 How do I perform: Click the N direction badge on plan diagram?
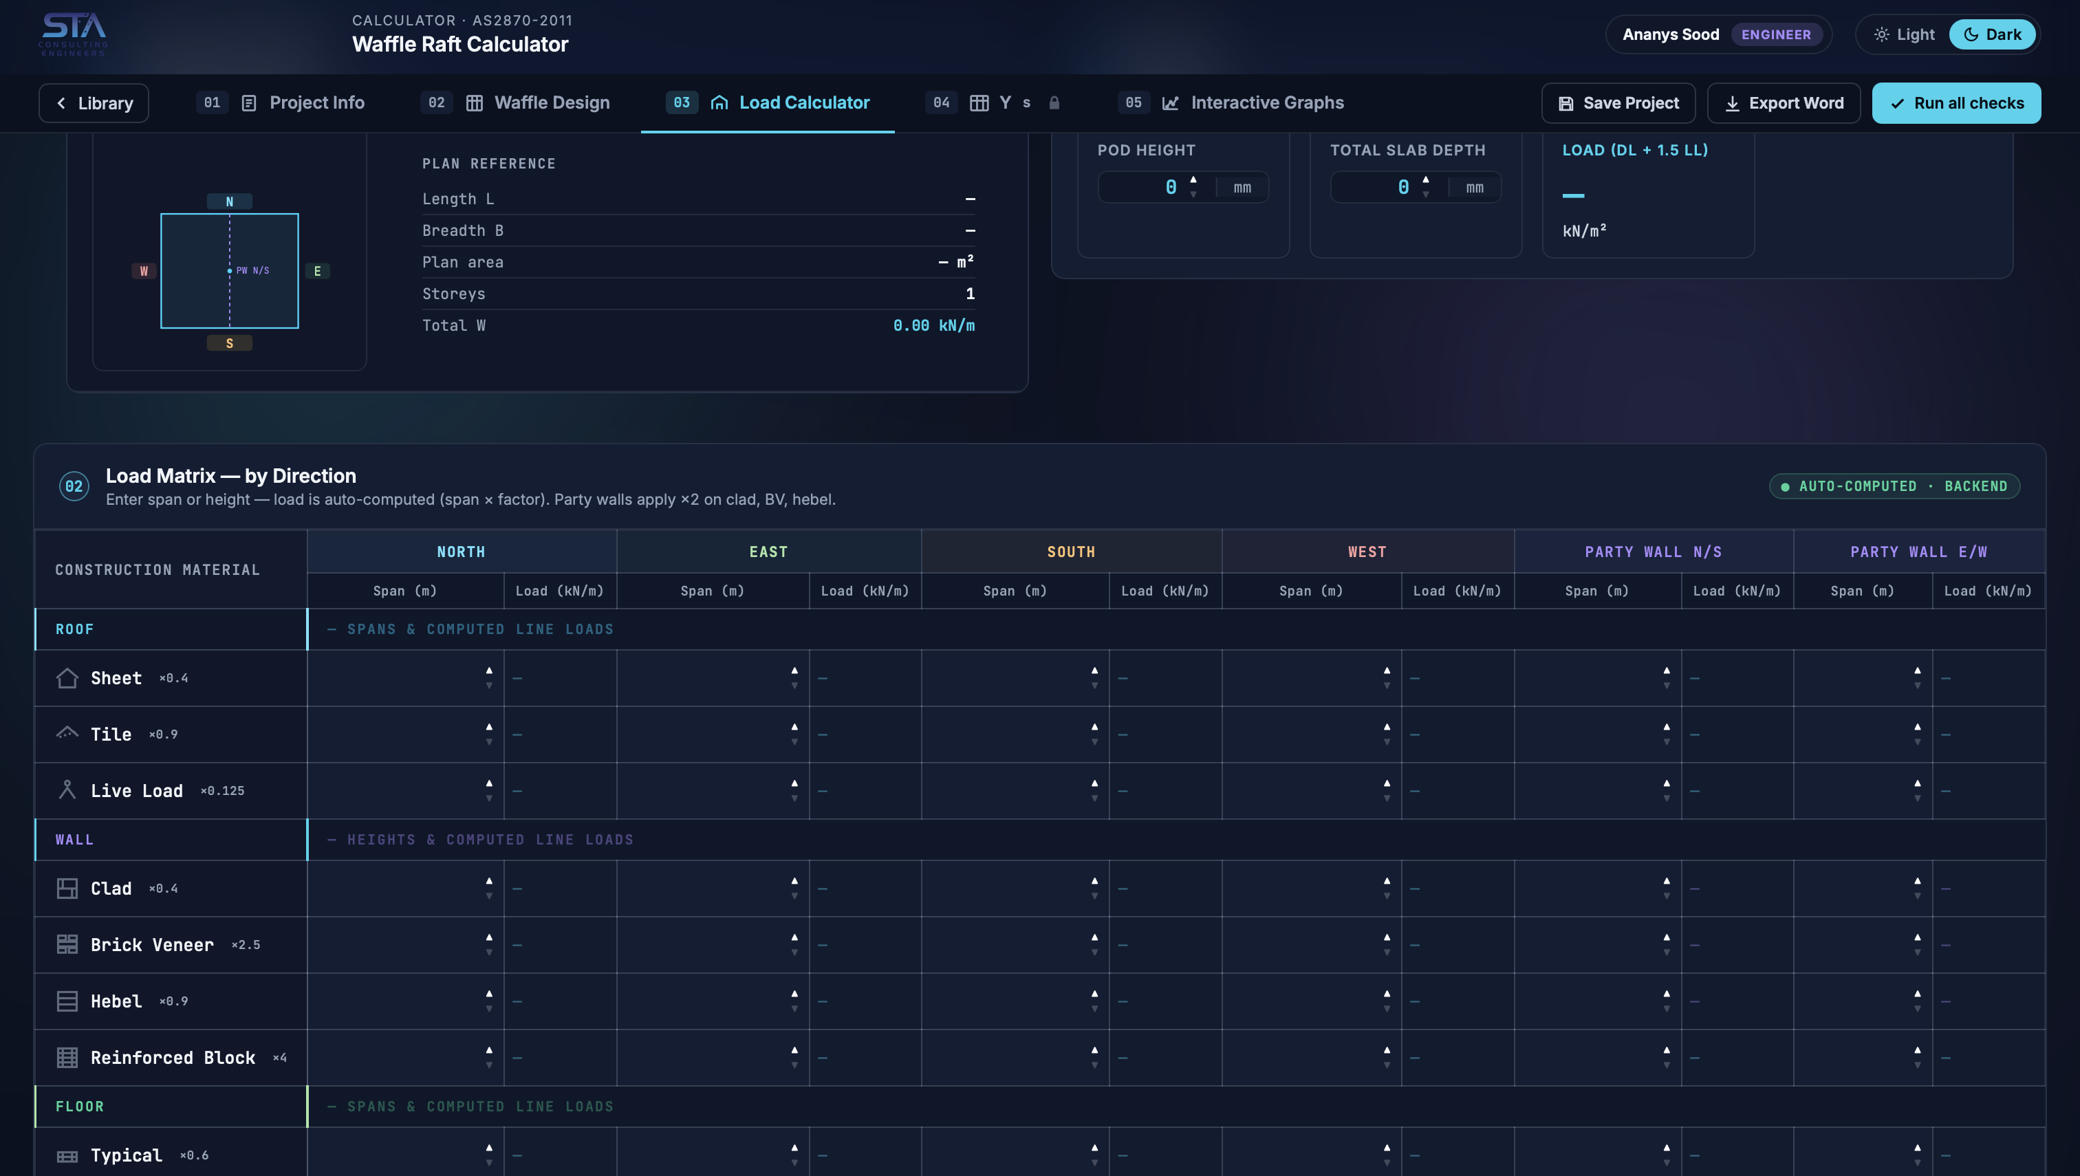(230, 201)
